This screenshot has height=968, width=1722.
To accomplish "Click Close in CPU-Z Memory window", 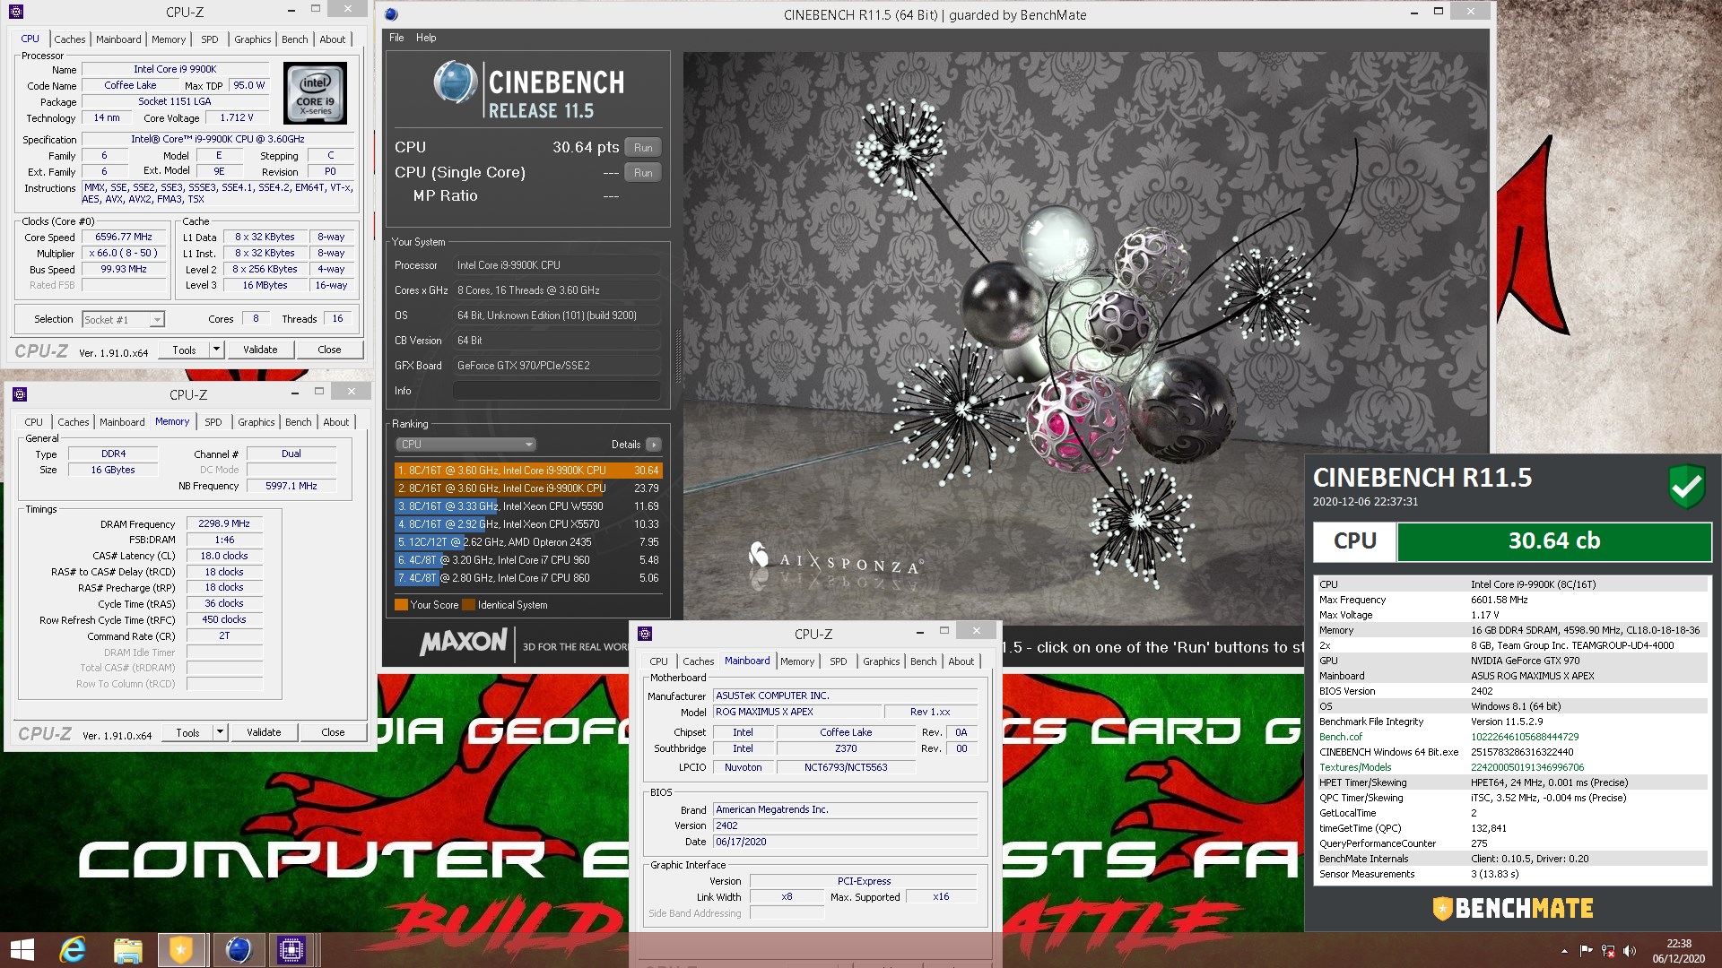I will (333, 732).
